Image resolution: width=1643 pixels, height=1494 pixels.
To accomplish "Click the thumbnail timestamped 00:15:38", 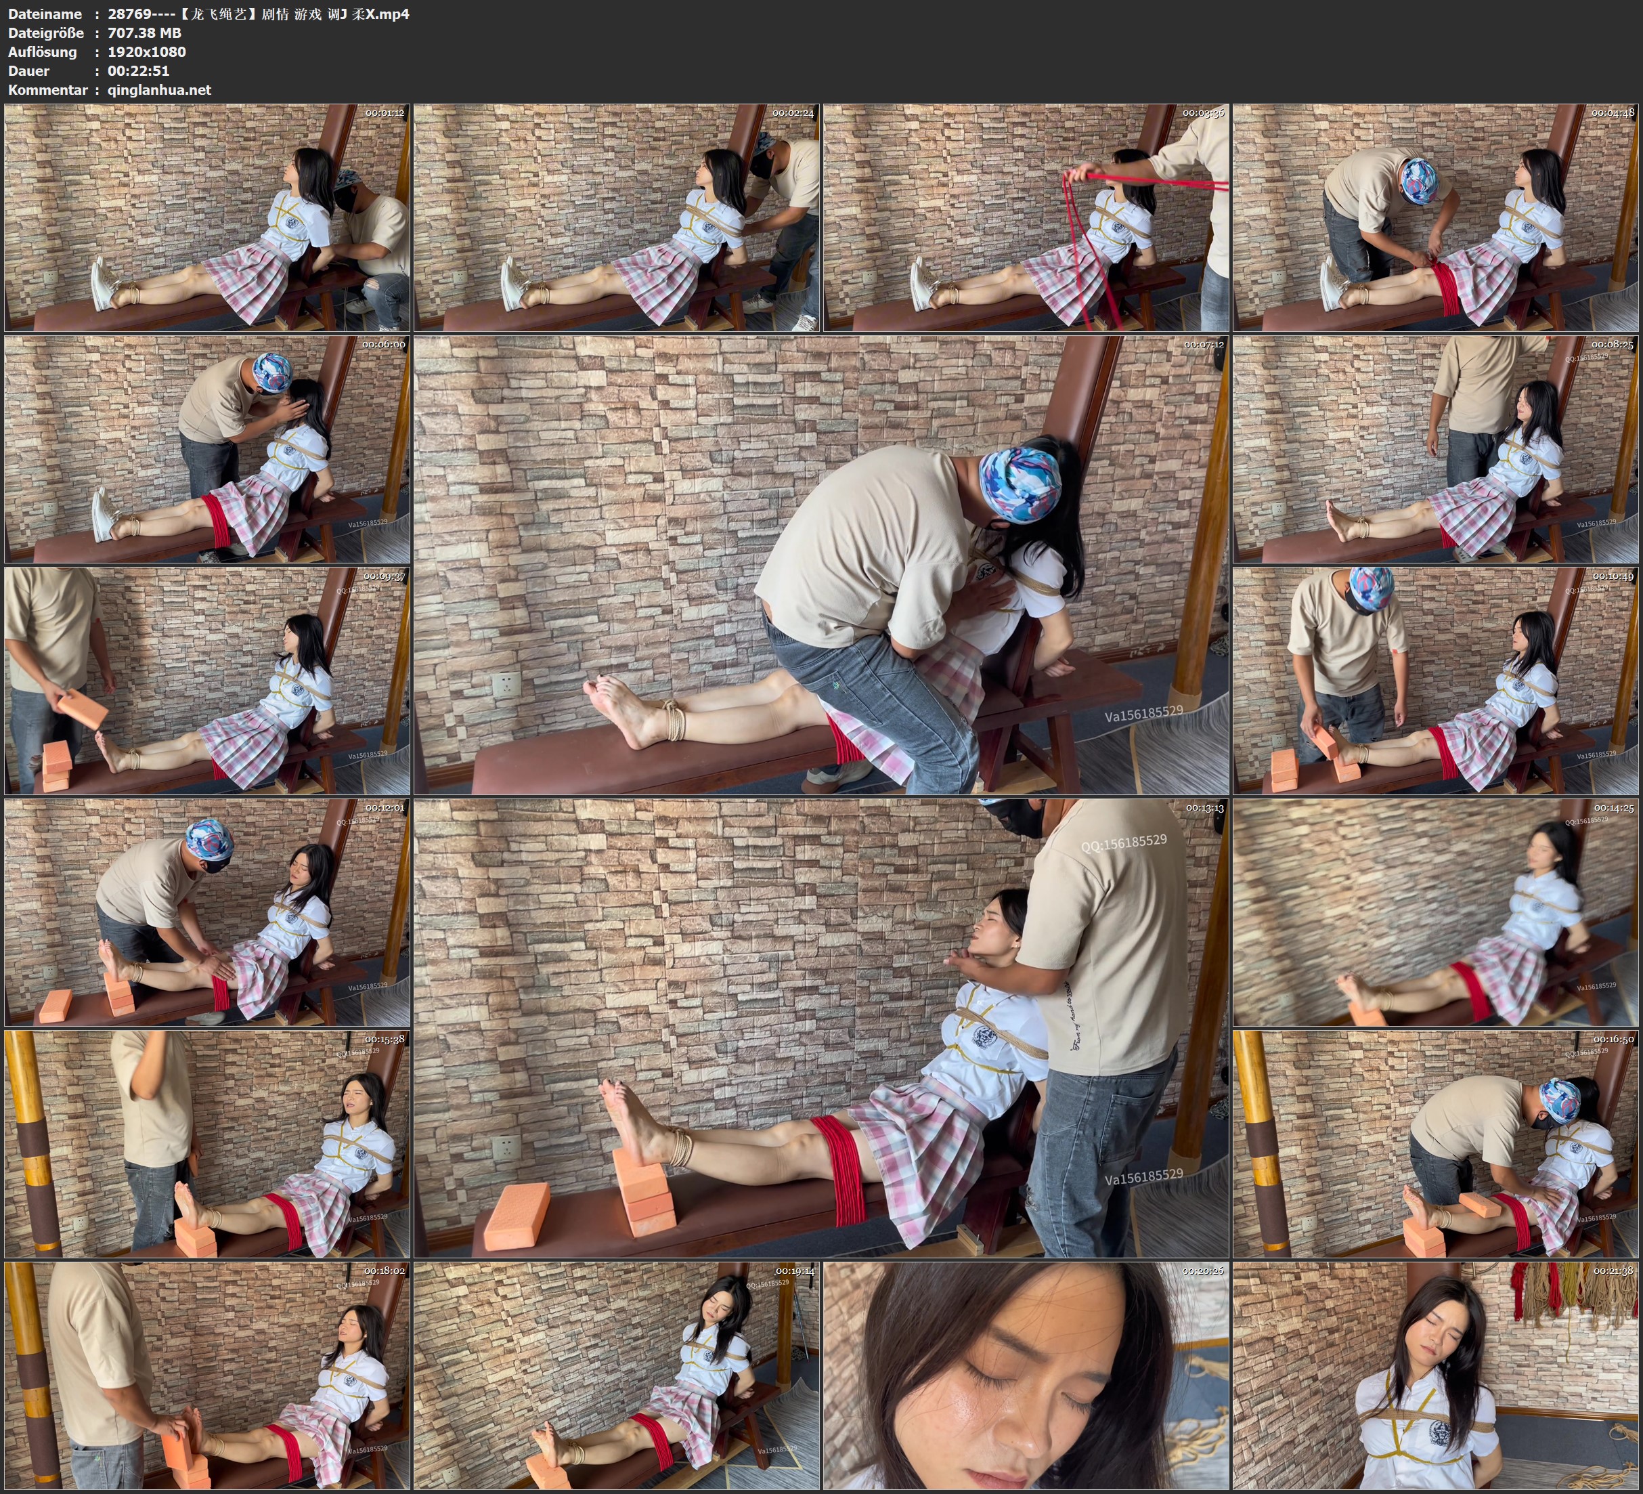I will coord(207,1143).
